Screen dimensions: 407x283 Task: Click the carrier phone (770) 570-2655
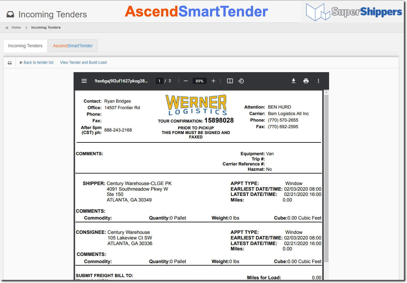pyautogui.click(x=283, y=120)
